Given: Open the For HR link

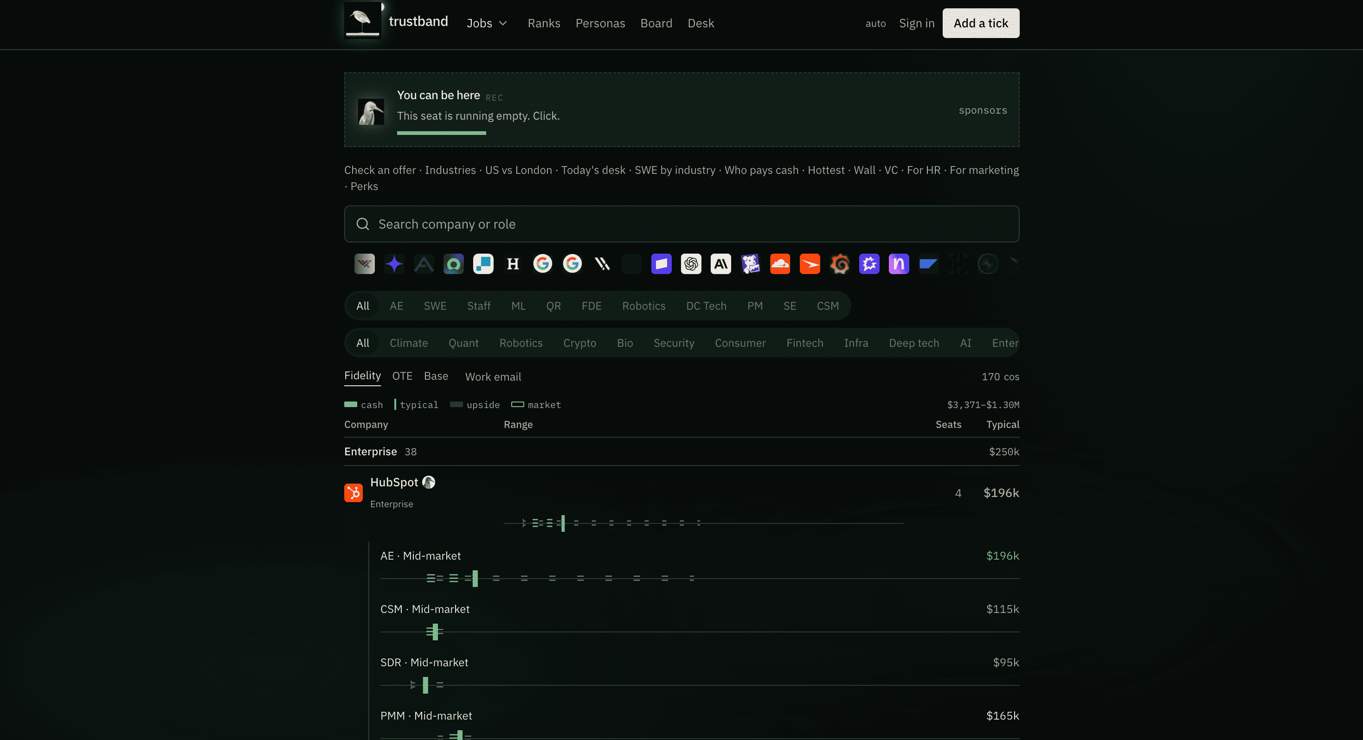Looking at the screenshot, I should point(923,170).
